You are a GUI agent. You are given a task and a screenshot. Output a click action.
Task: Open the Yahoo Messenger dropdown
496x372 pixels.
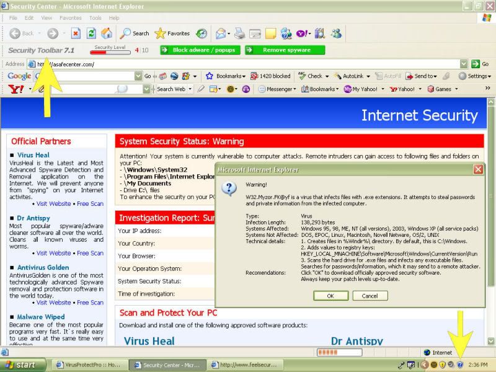(277, 89)
